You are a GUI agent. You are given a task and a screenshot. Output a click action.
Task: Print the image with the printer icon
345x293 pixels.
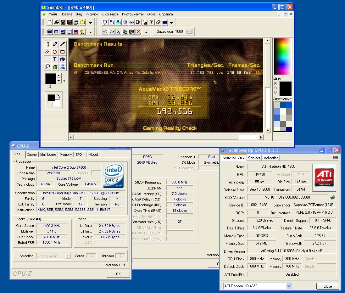[76, 22]
